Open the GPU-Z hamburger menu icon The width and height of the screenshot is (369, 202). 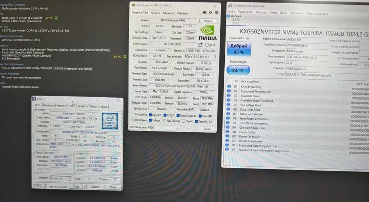tap(216, 13)
